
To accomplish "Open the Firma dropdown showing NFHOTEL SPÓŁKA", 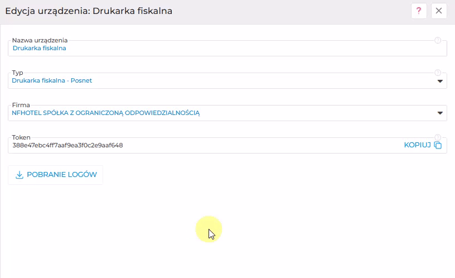I will [x=227, y=113].
